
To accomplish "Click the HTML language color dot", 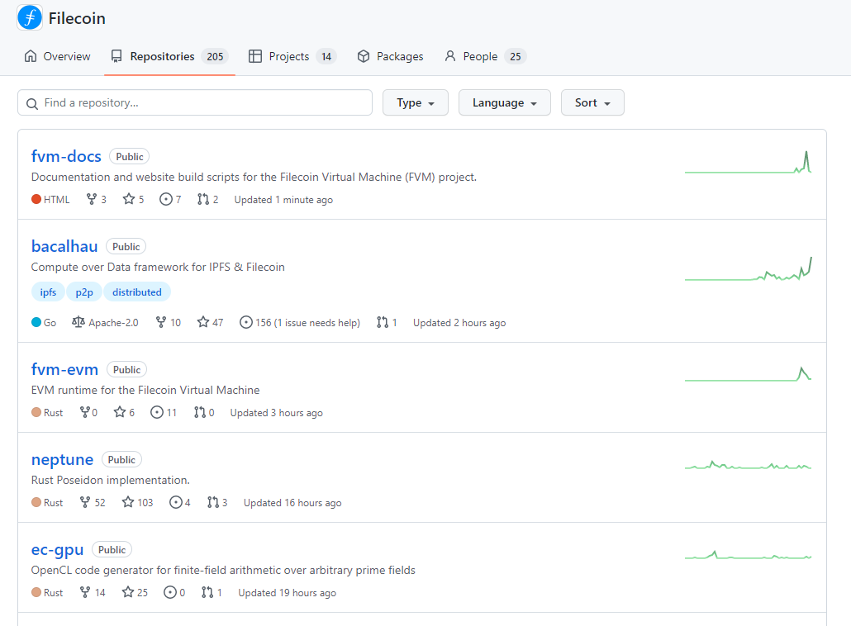I will [x=36, y=199].
